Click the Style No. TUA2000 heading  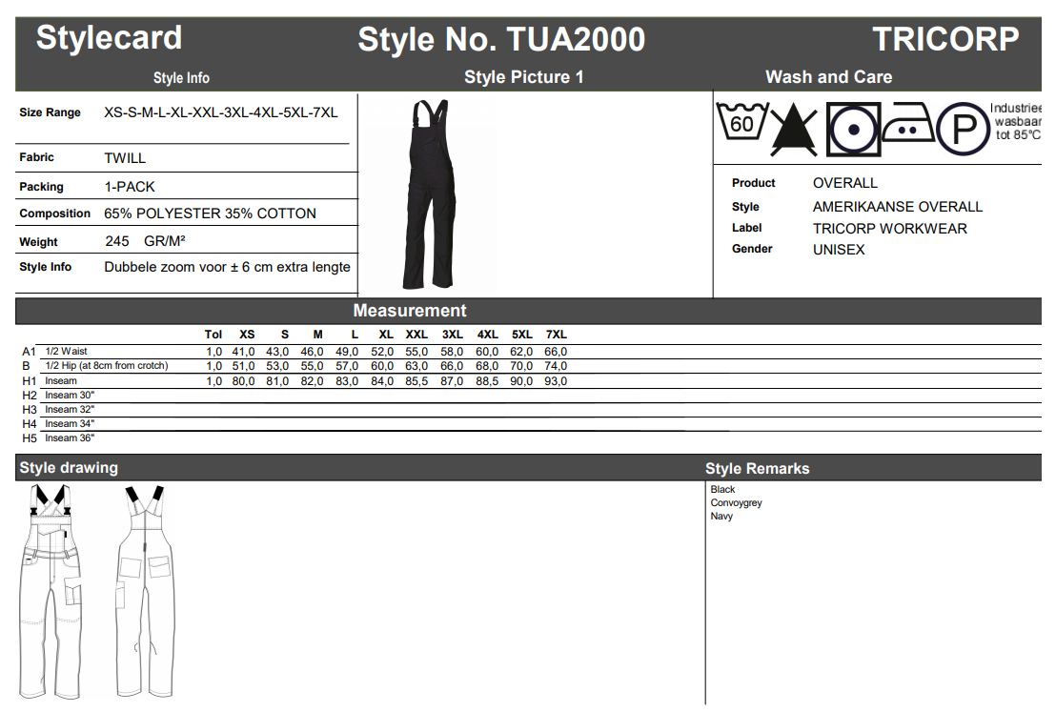(501, 40)
